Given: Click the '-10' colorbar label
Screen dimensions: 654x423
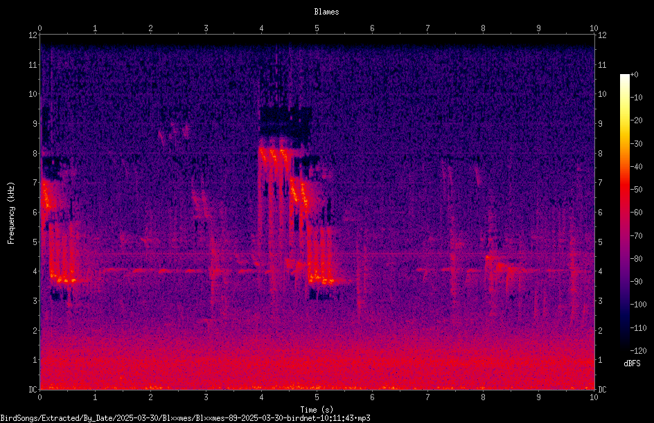Looking at the screenshot, I should [x=636, y=98].
